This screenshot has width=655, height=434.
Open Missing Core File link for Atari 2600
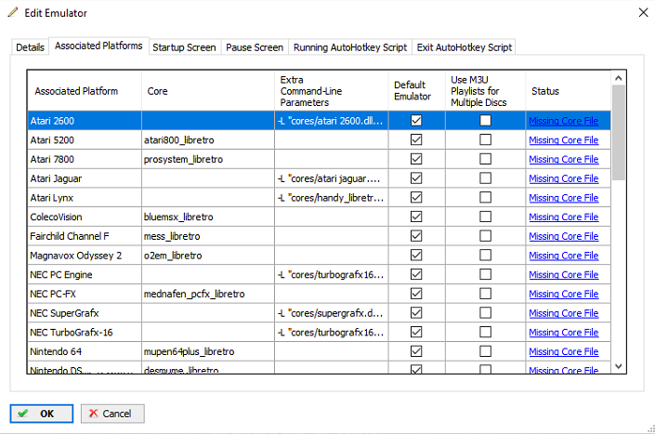564,121
